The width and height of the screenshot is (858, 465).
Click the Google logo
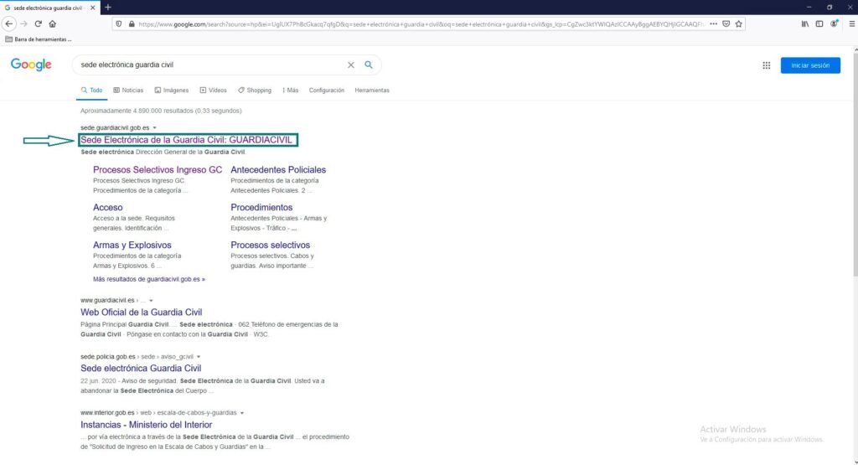tap(31, 65)
